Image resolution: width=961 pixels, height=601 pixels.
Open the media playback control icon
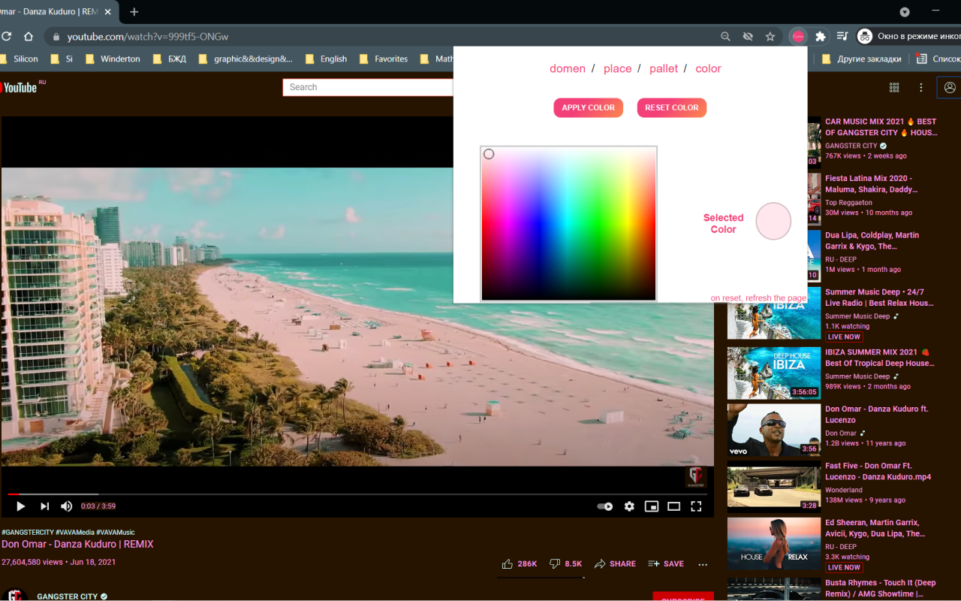pos(843,36)
